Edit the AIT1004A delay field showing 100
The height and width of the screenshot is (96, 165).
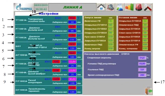[x=72, y=57]
